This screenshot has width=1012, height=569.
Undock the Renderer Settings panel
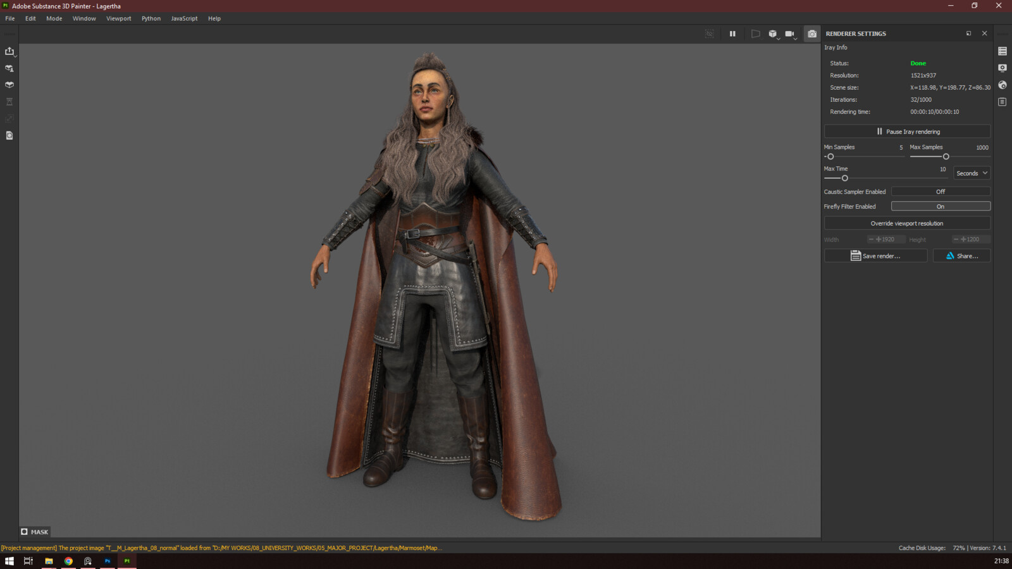[968, 34]
